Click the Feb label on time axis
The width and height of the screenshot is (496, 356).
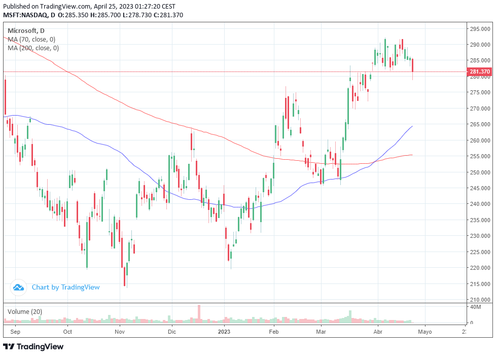[x=274, y=332]
